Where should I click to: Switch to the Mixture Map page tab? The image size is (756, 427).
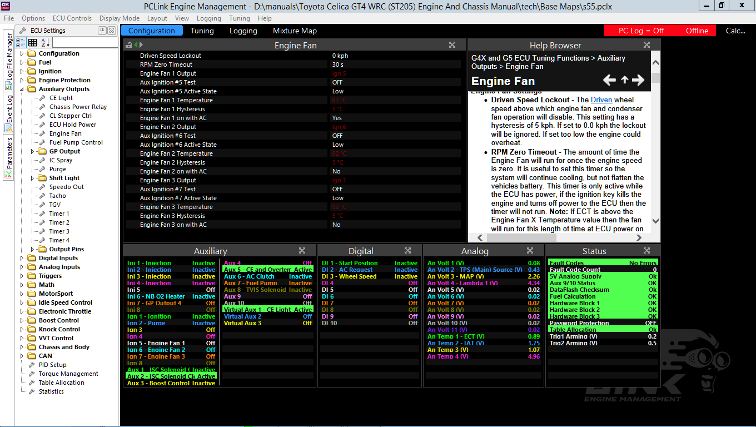[295, 31]
